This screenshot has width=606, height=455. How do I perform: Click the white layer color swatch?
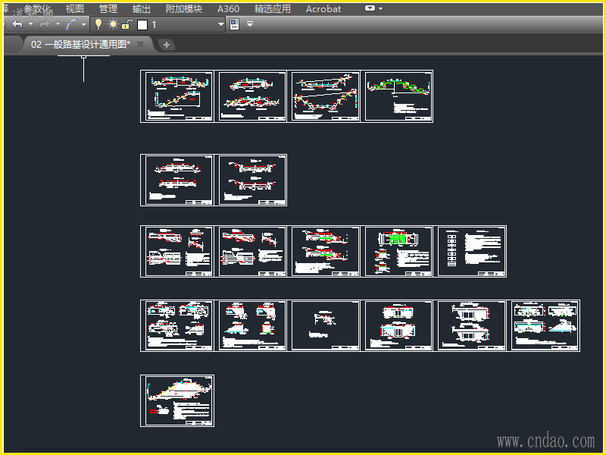[x=142, y=25]
